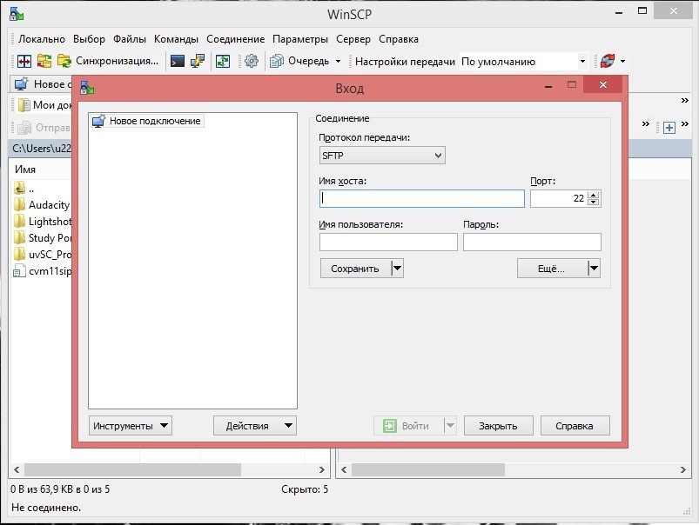Click the Синхронизация toolbar button

coord(108,61)
